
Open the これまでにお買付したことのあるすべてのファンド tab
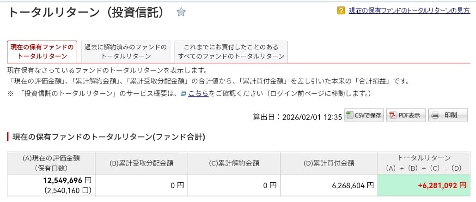231,52
